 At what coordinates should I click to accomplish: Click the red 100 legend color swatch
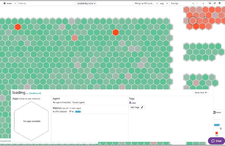(x=217, y=133)
